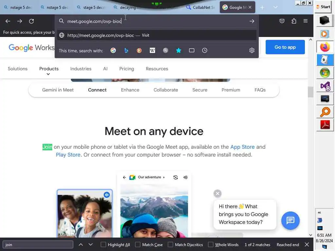
Task: Enable Match Case checkbox
Action: coord(138,244)
